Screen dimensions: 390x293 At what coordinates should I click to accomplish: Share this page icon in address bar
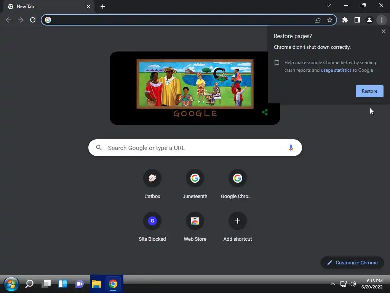point(318,20)
